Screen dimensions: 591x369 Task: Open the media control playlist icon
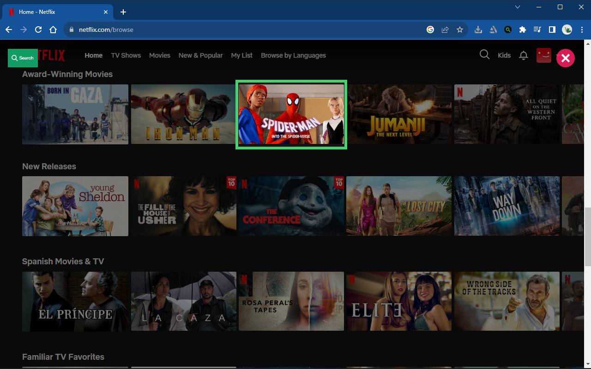click(537, 30)
